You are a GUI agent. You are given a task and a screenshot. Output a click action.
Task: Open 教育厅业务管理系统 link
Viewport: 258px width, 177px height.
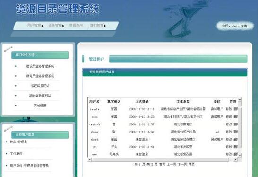pyautogui.click(x=40, y=76)
